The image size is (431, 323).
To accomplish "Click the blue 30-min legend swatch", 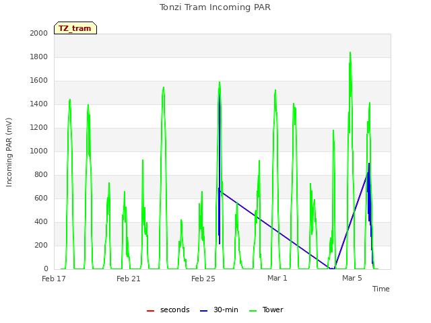I will (203, 311).
